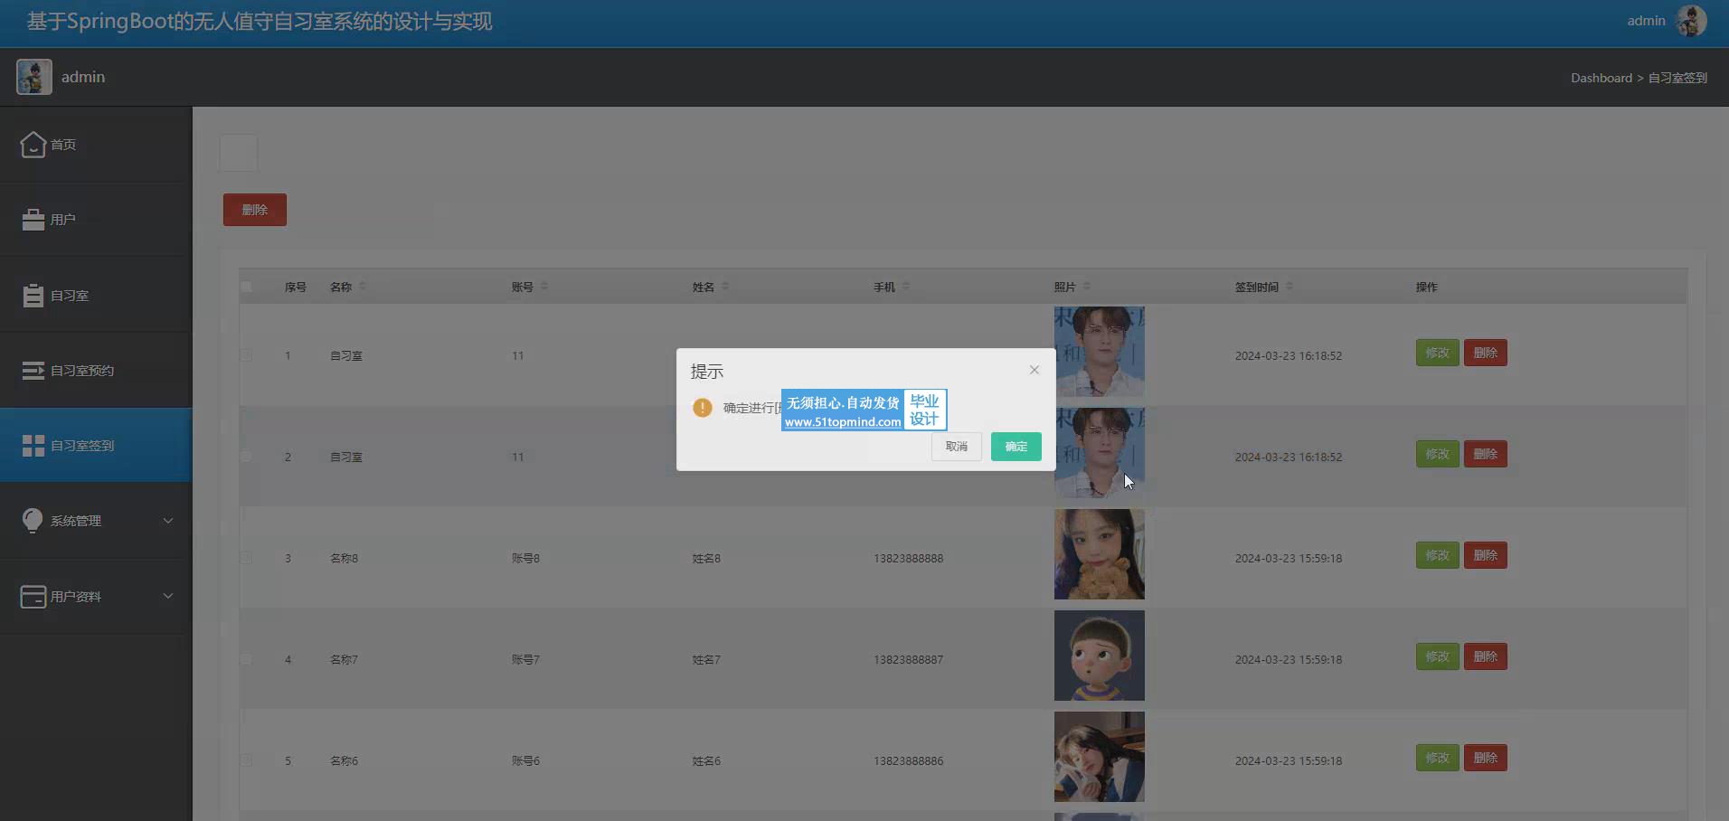This screenshot has height=821, width=1729.
Task: Click 修改 for row 2
Action: pos(1438,454)
